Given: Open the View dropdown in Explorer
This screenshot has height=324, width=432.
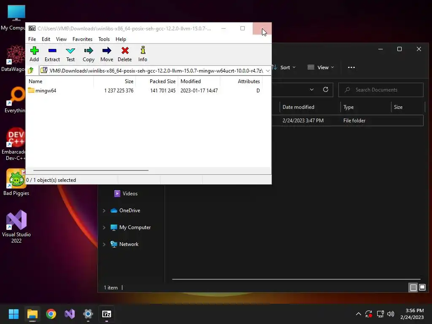Looking at the screenshot, I should coord(321,67).
